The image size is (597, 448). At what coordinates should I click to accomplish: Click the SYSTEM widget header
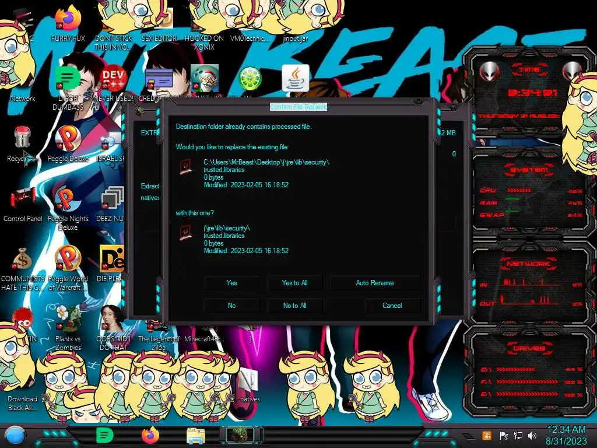[529, 170]
